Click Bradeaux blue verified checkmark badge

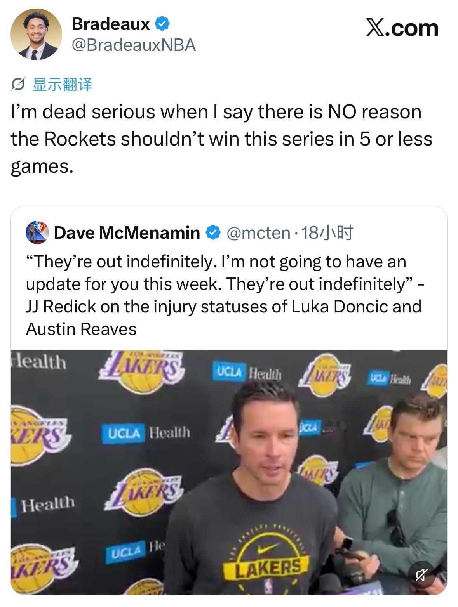162,24
